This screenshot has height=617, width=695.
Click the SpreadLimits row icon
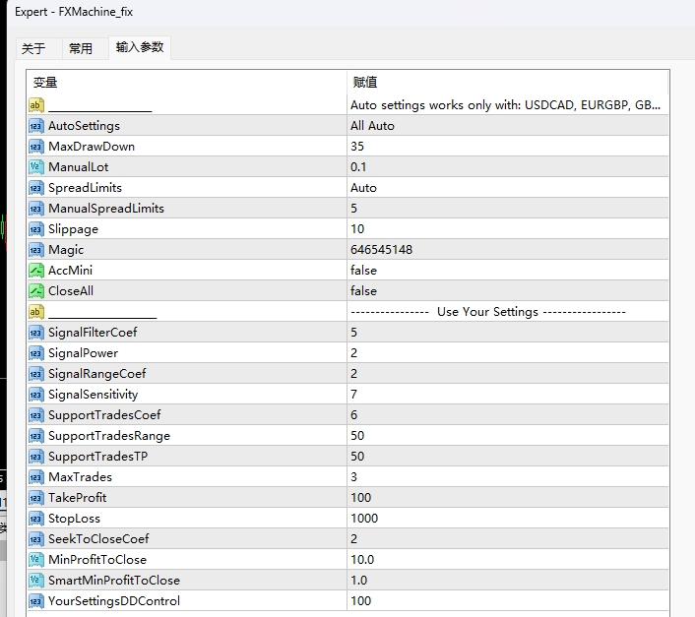tap(36, 188)
